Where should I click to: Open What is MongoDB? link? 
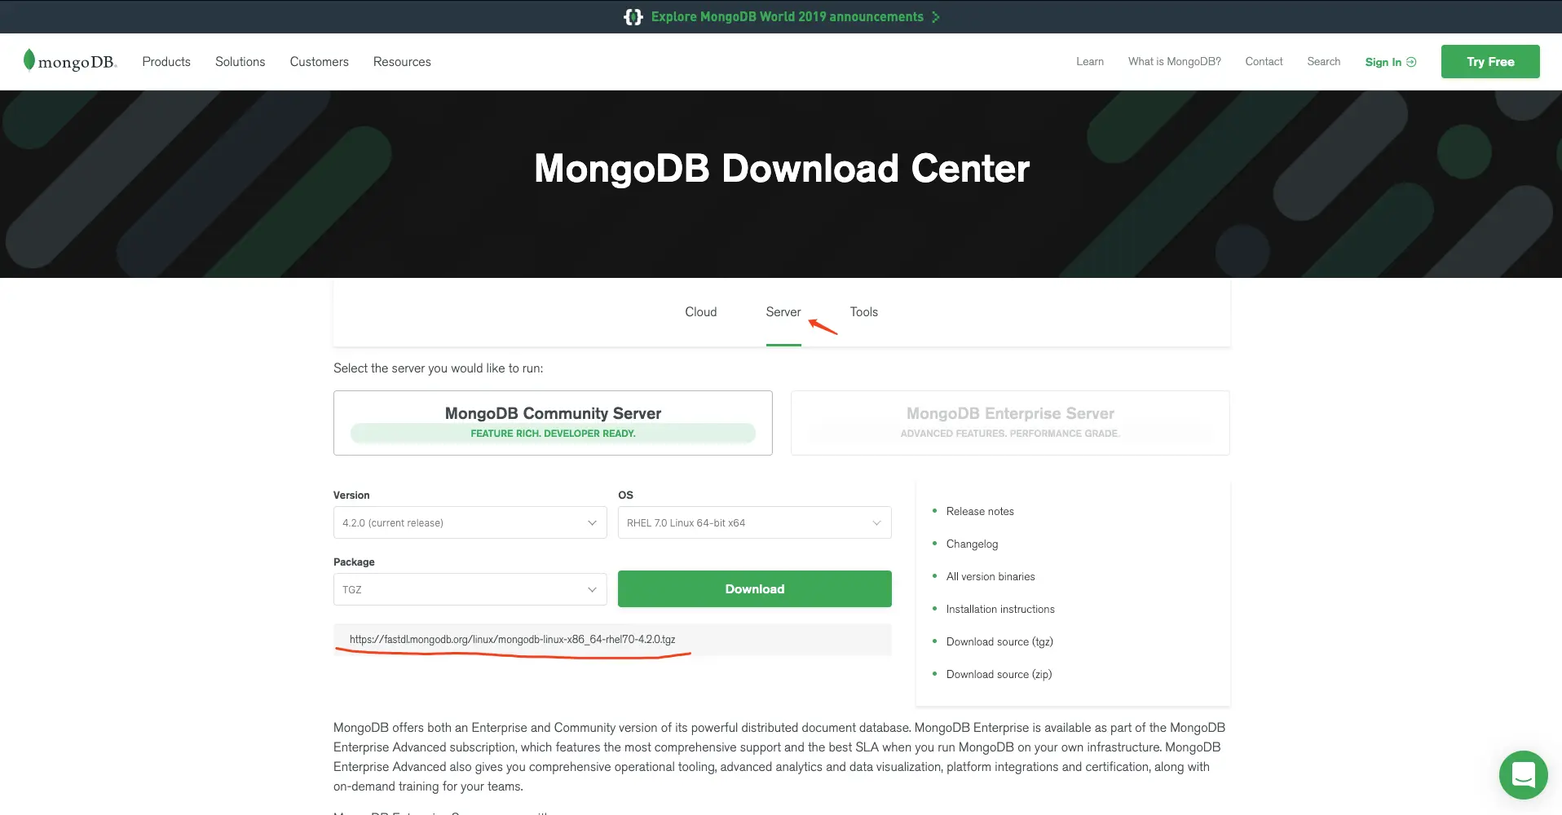(1175, 62)
